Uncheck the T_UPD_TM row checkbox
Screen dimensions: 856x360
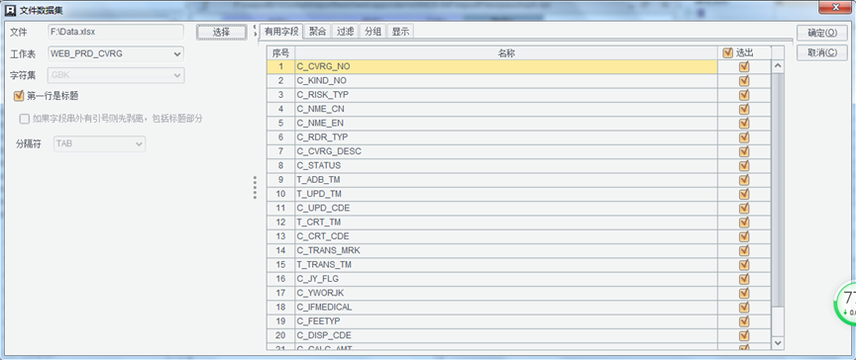pos(744,195)
